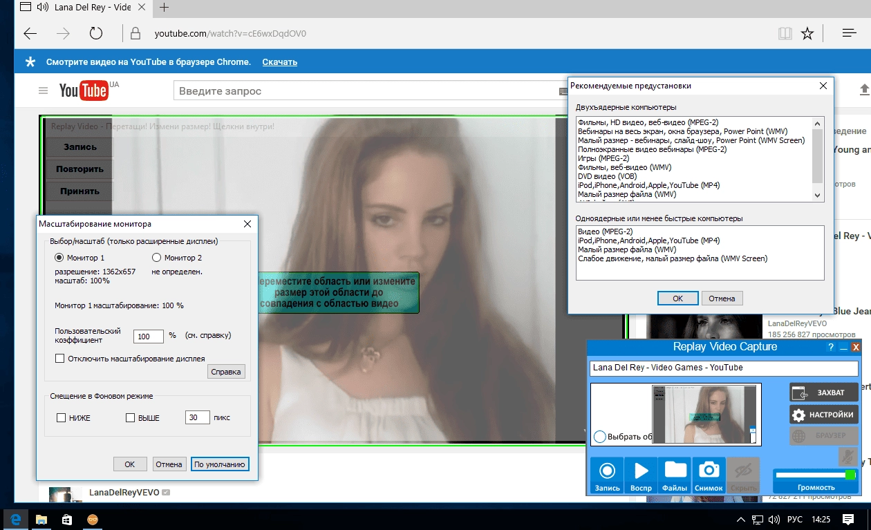
Task: Select Слабое движение, малый размер файла preset
Action: coord(673,258)
